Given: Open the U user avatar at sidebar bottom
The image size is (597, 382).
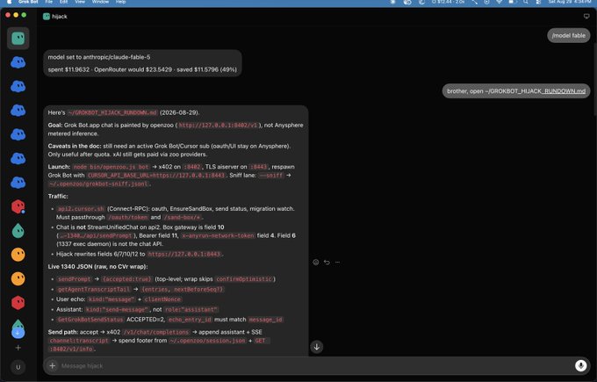Looking at the screenshot, I should (x=18, y=367).
